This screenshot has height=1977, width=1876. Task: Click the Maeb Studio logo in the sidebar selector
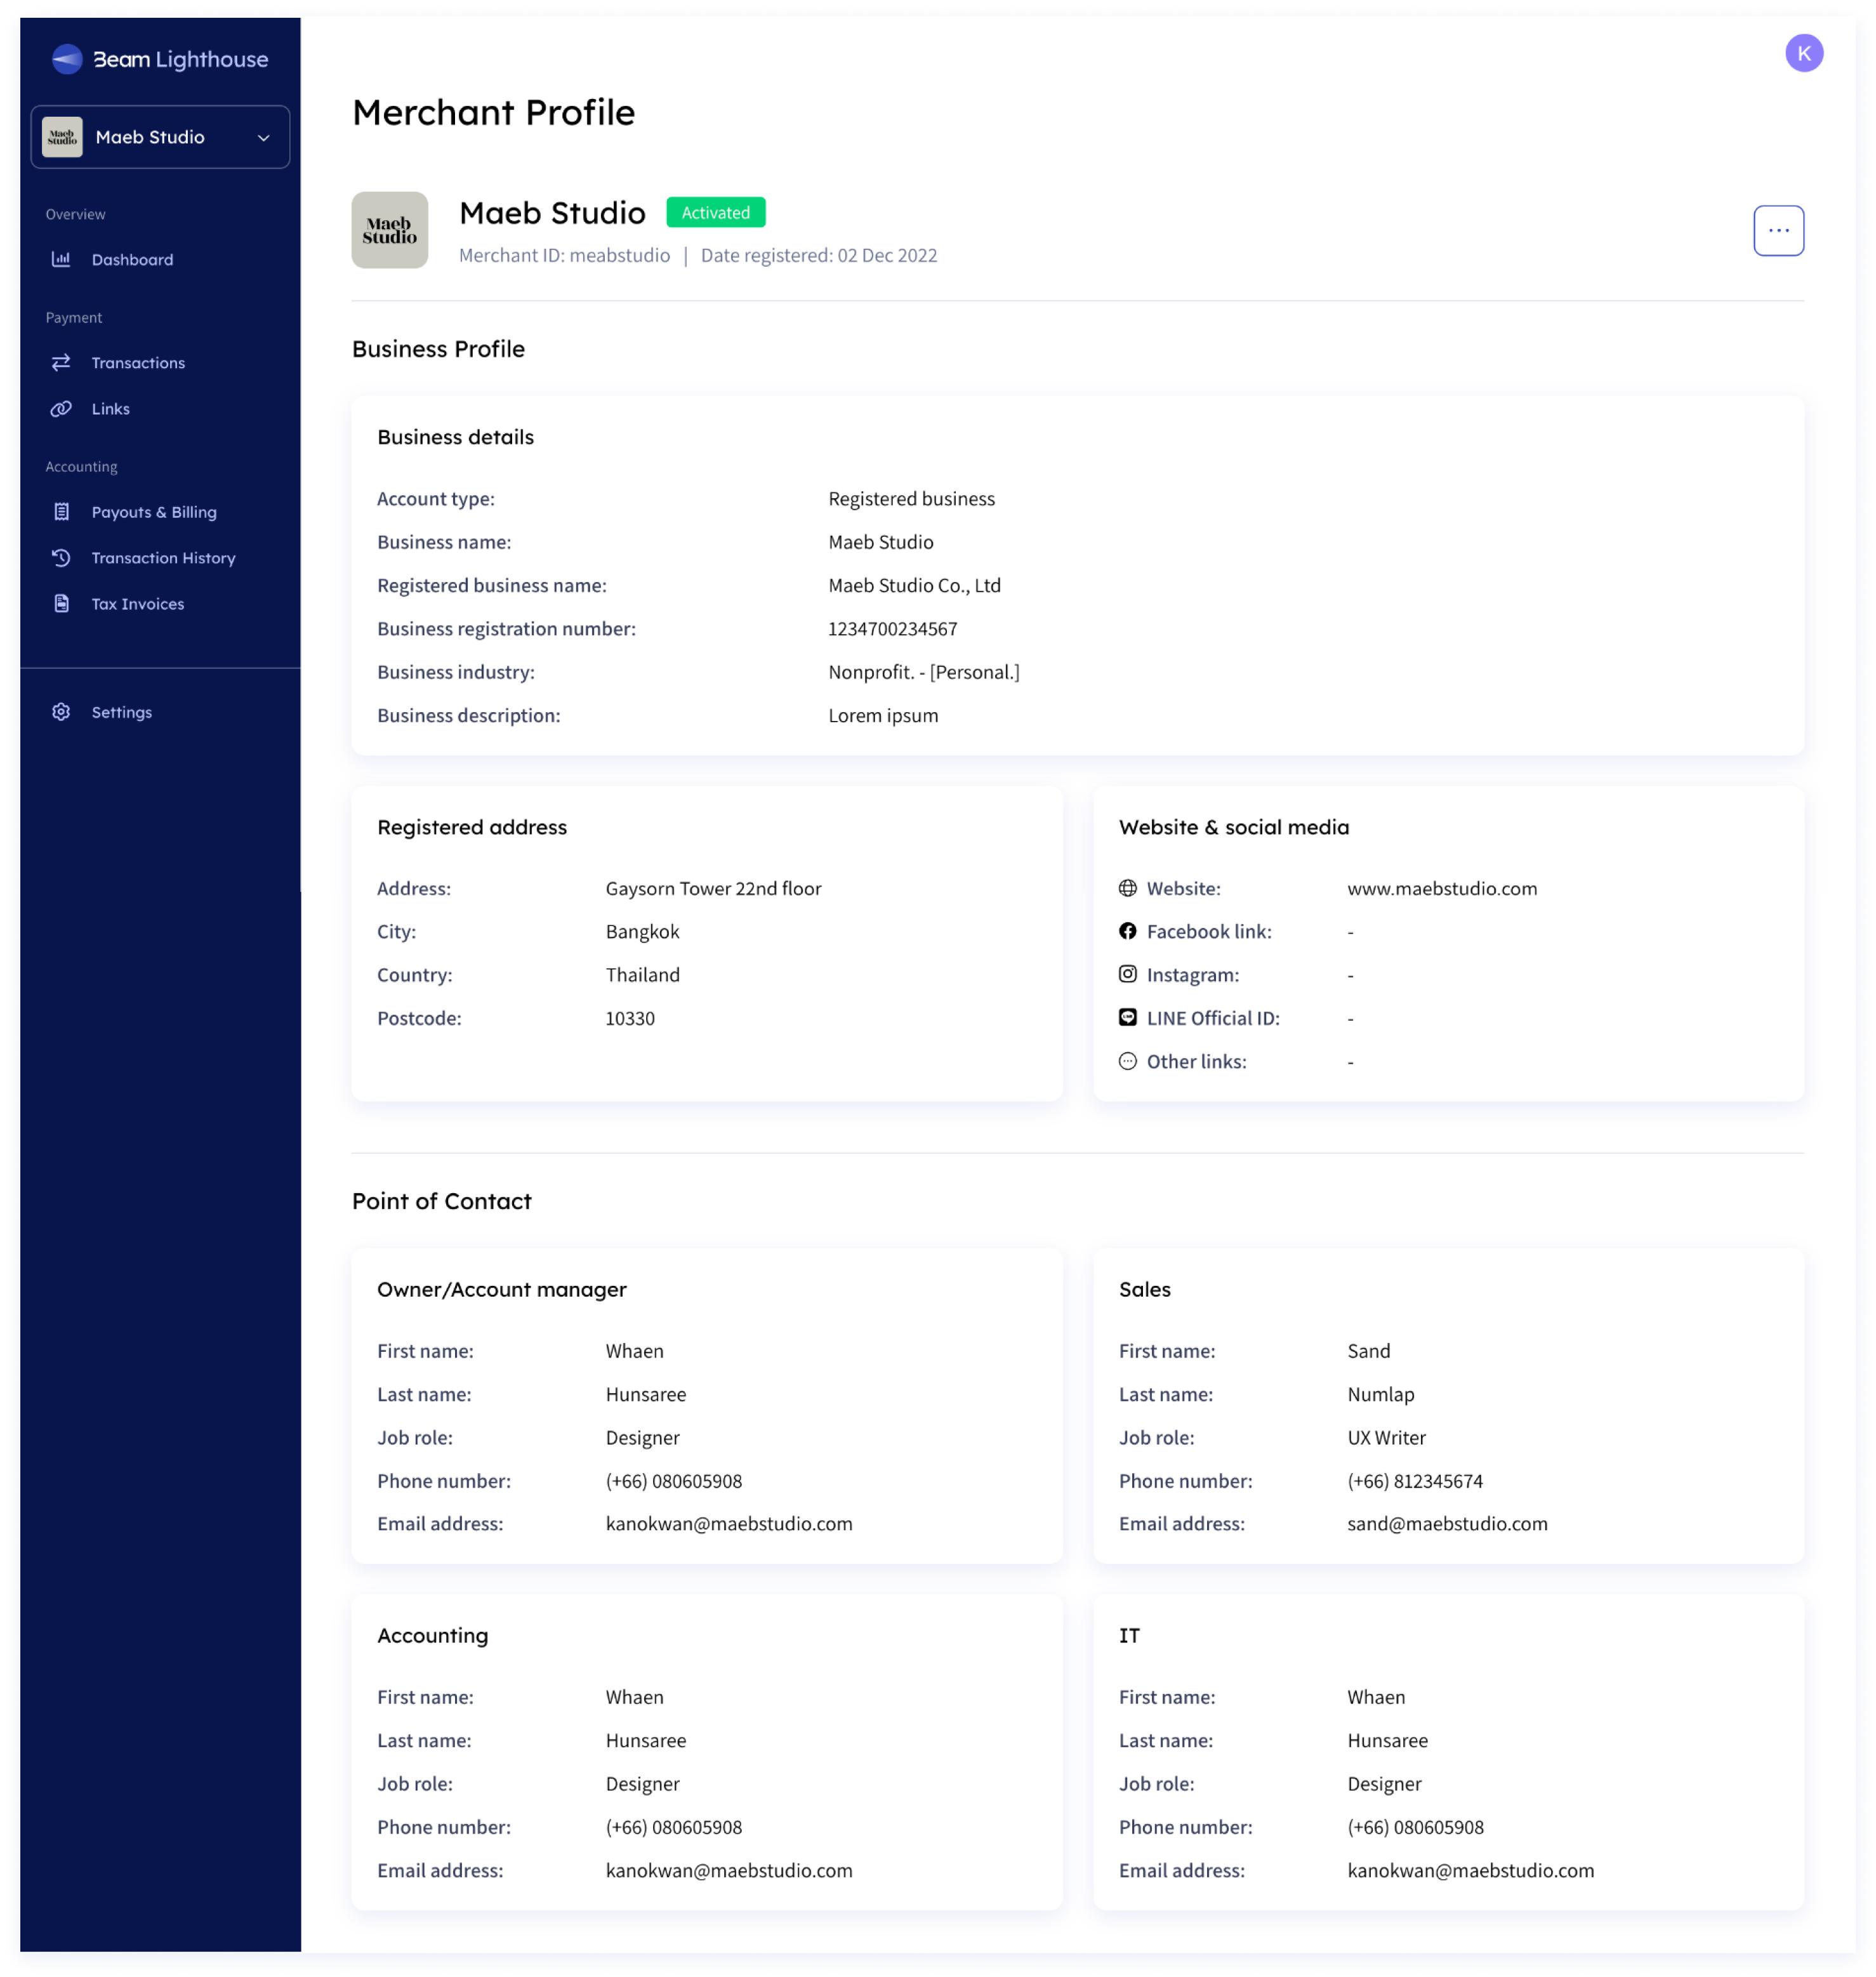pos(62,137)
